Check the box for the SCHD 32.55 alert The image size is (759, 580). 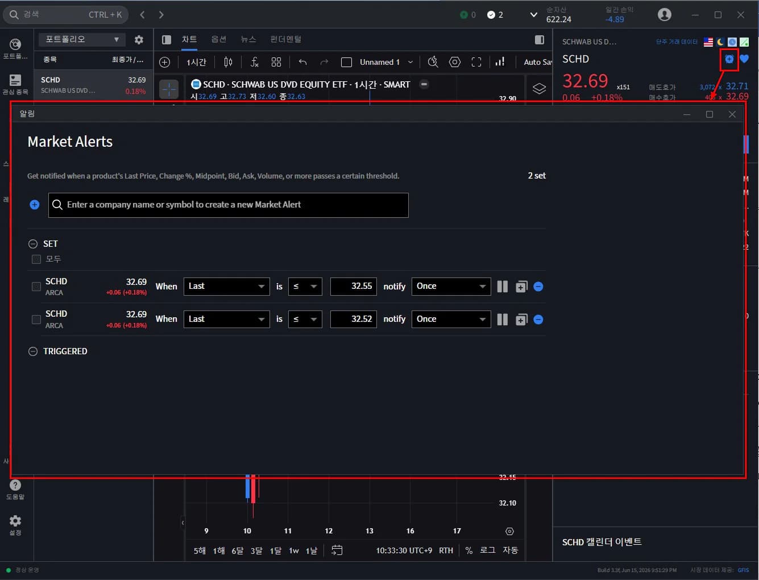pos(36,287)
